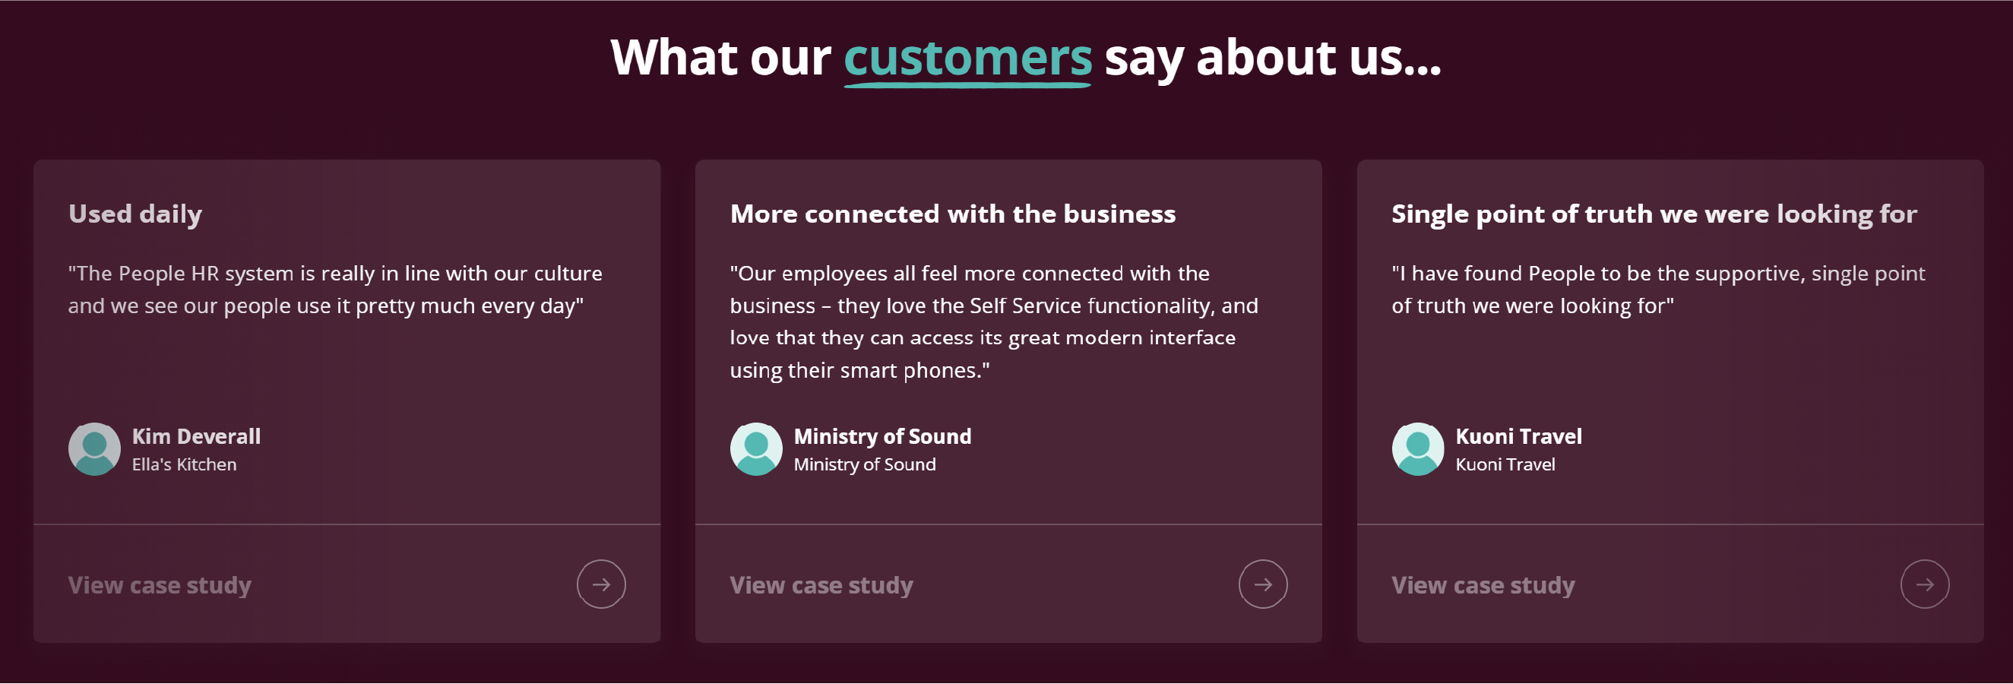Click the arrow icon on Kuoni Travel card
Image resolution: width=2013 pixels, height=684 pixels.
tap(1925, 584)
